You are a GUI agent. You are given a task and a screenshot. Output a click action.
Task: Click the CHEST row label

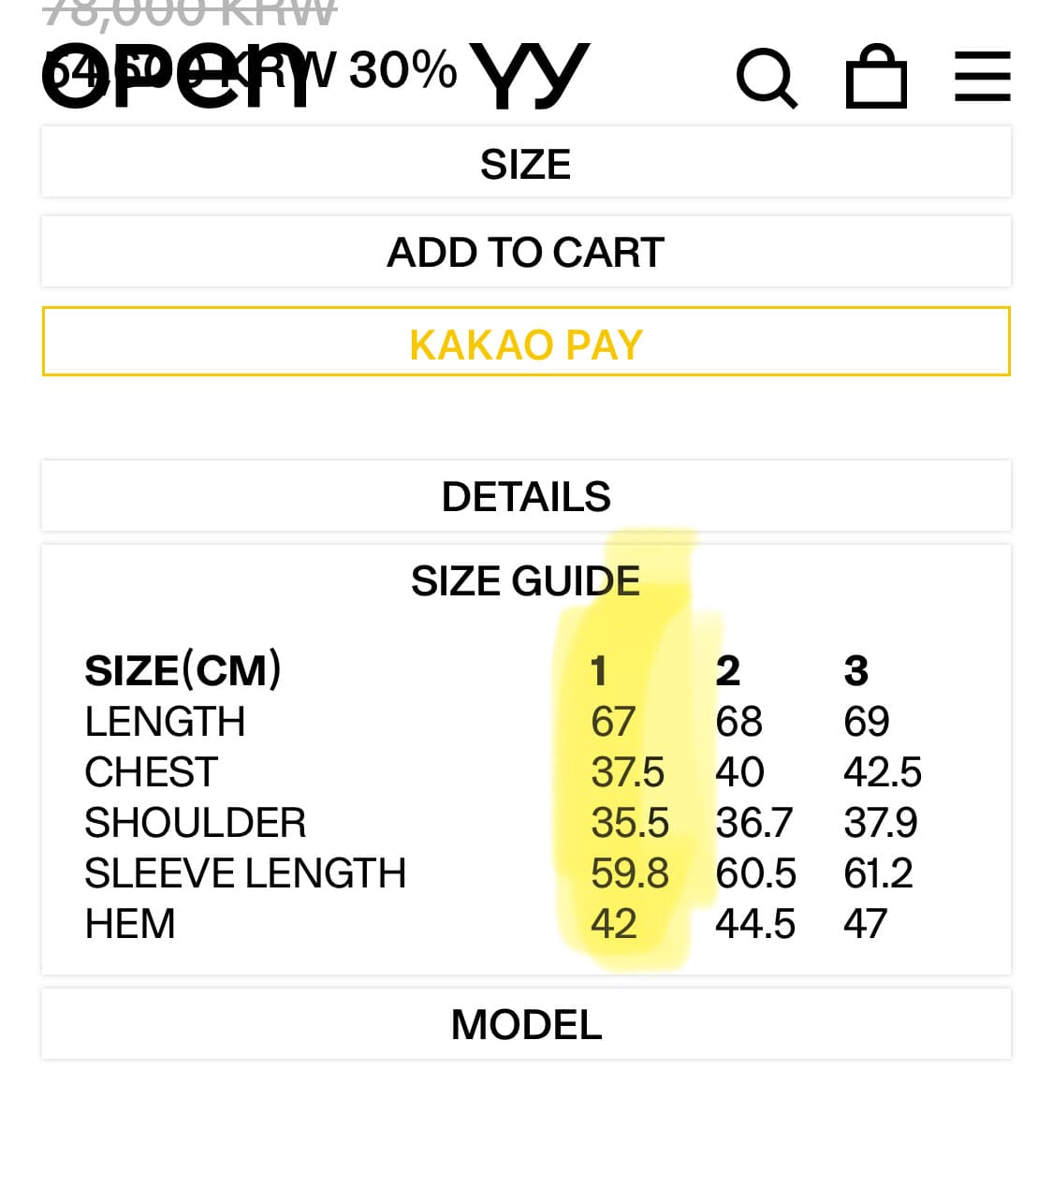pos(151,772)
